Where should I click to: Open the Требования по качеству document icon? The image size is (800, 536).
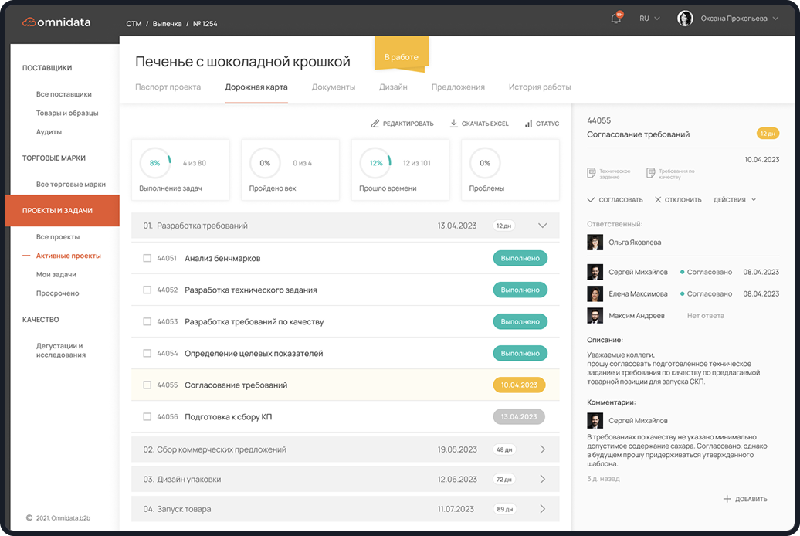coord(651,172)
